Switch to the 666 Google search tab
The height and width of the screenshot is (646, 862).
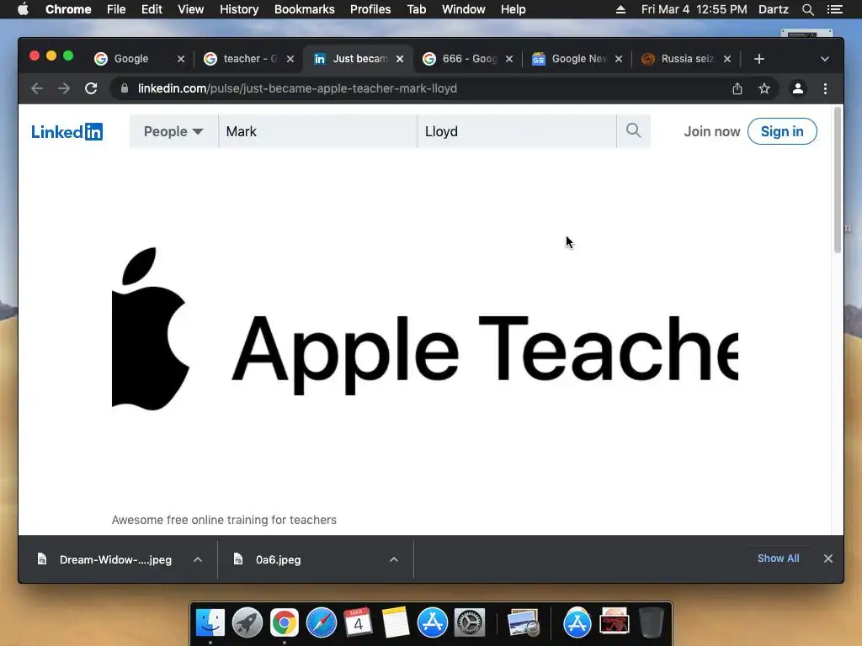click(467, 59)
